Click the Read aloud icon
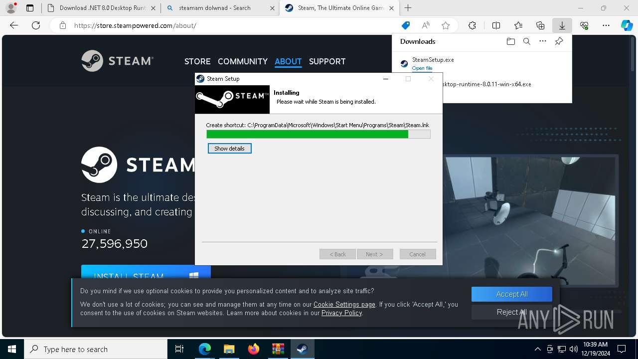The height and width of the screenshot is (359, 638). (x=426, y=25)
